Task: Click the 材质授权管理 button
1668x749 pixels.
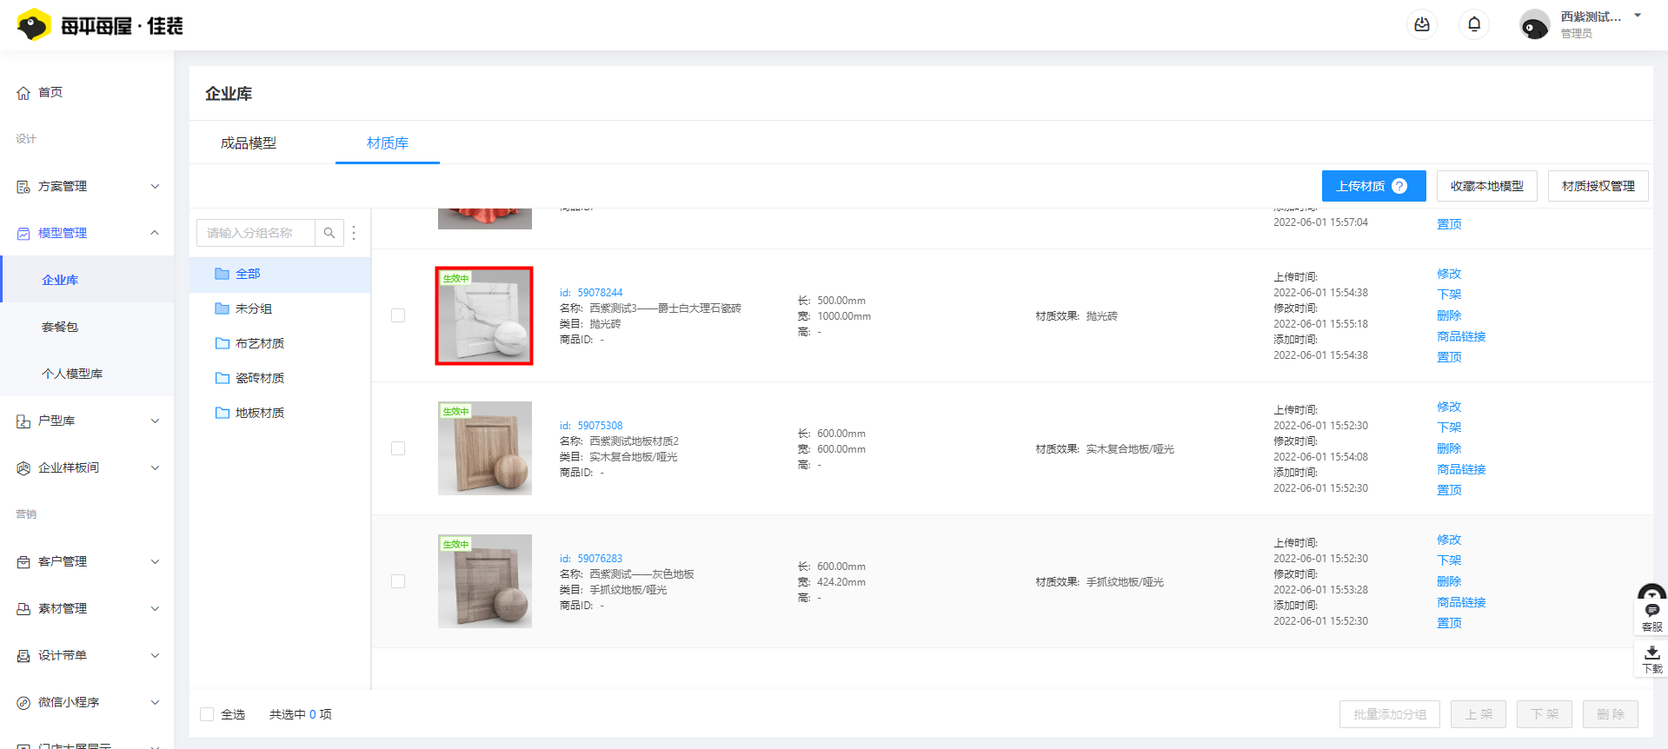Action: coord(1598,186)
